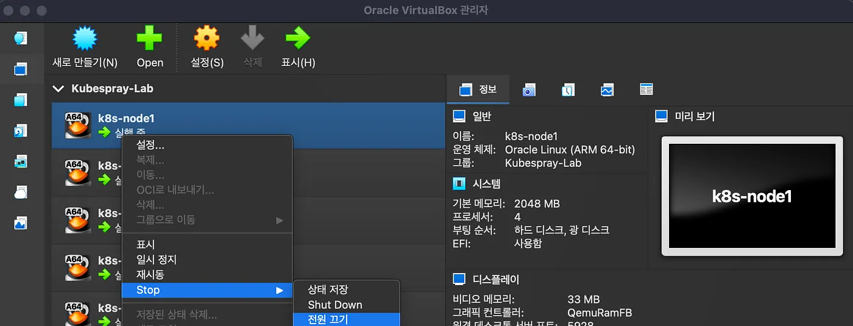Click the gray 삭제 down-arrow toolbar icon
Viewport: 853px width, 326px height.
[252, 39]
